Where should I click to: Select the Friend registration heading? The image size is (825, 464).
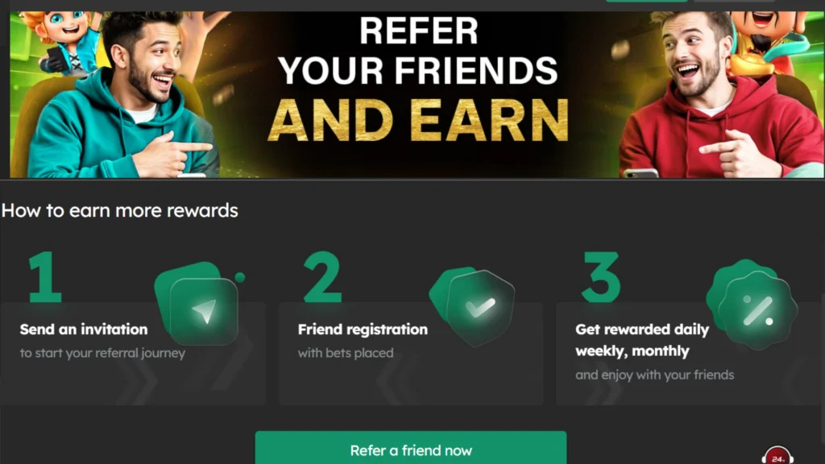[x=363, y=329]
